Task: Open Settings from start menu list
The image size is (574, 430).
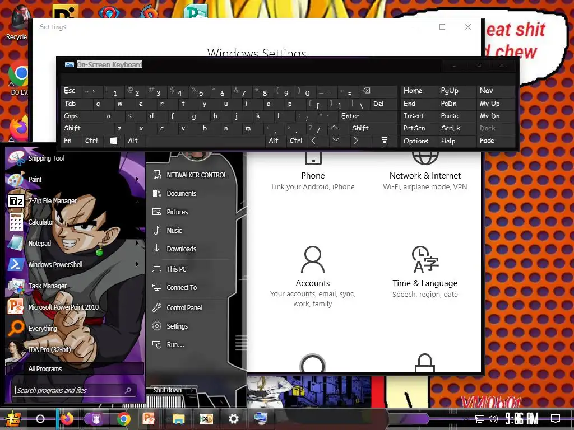Action: click(x=189, y=326)
